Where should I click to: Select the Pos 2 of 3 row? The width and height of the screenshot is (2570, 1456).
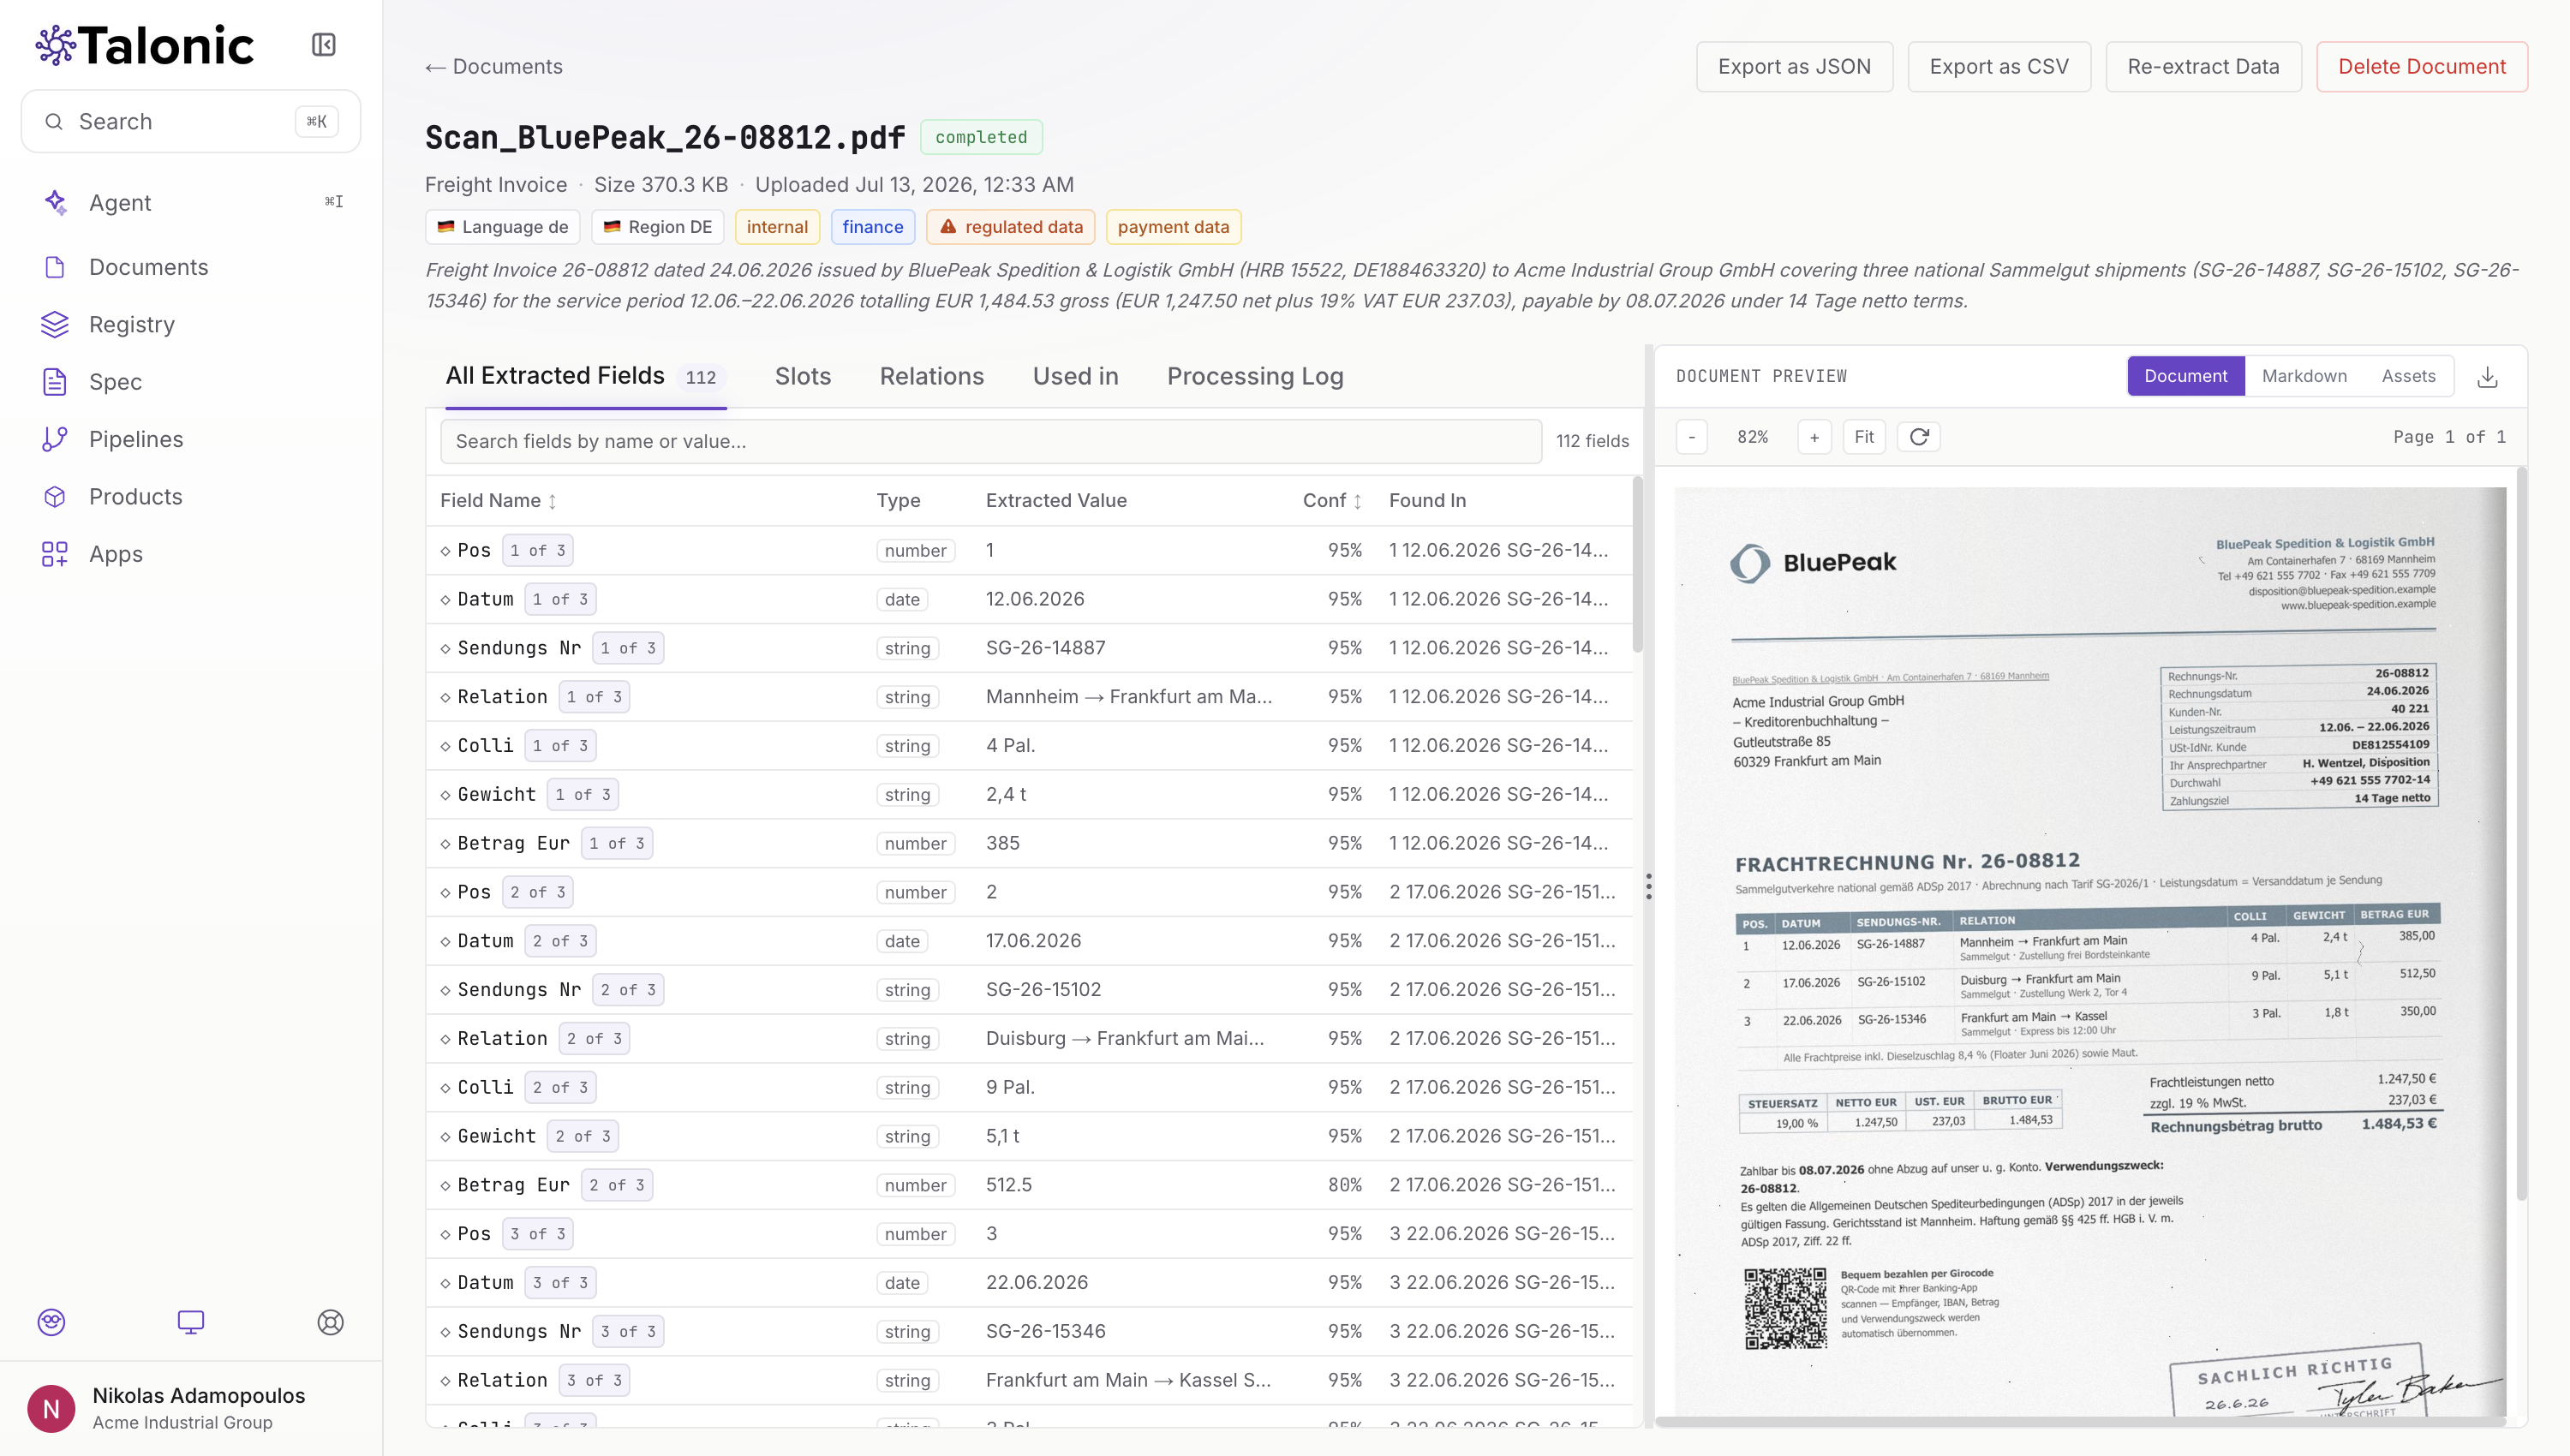pos(1029,892)
